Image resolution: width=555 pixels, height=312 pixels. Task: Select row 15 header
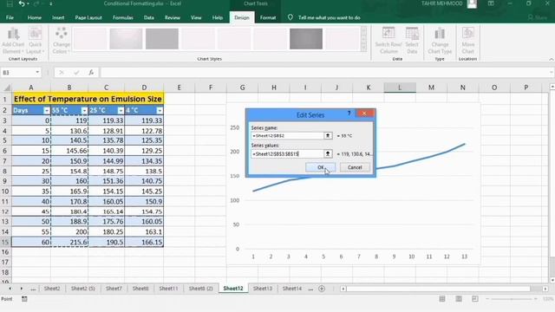click(x=5, y=242)
